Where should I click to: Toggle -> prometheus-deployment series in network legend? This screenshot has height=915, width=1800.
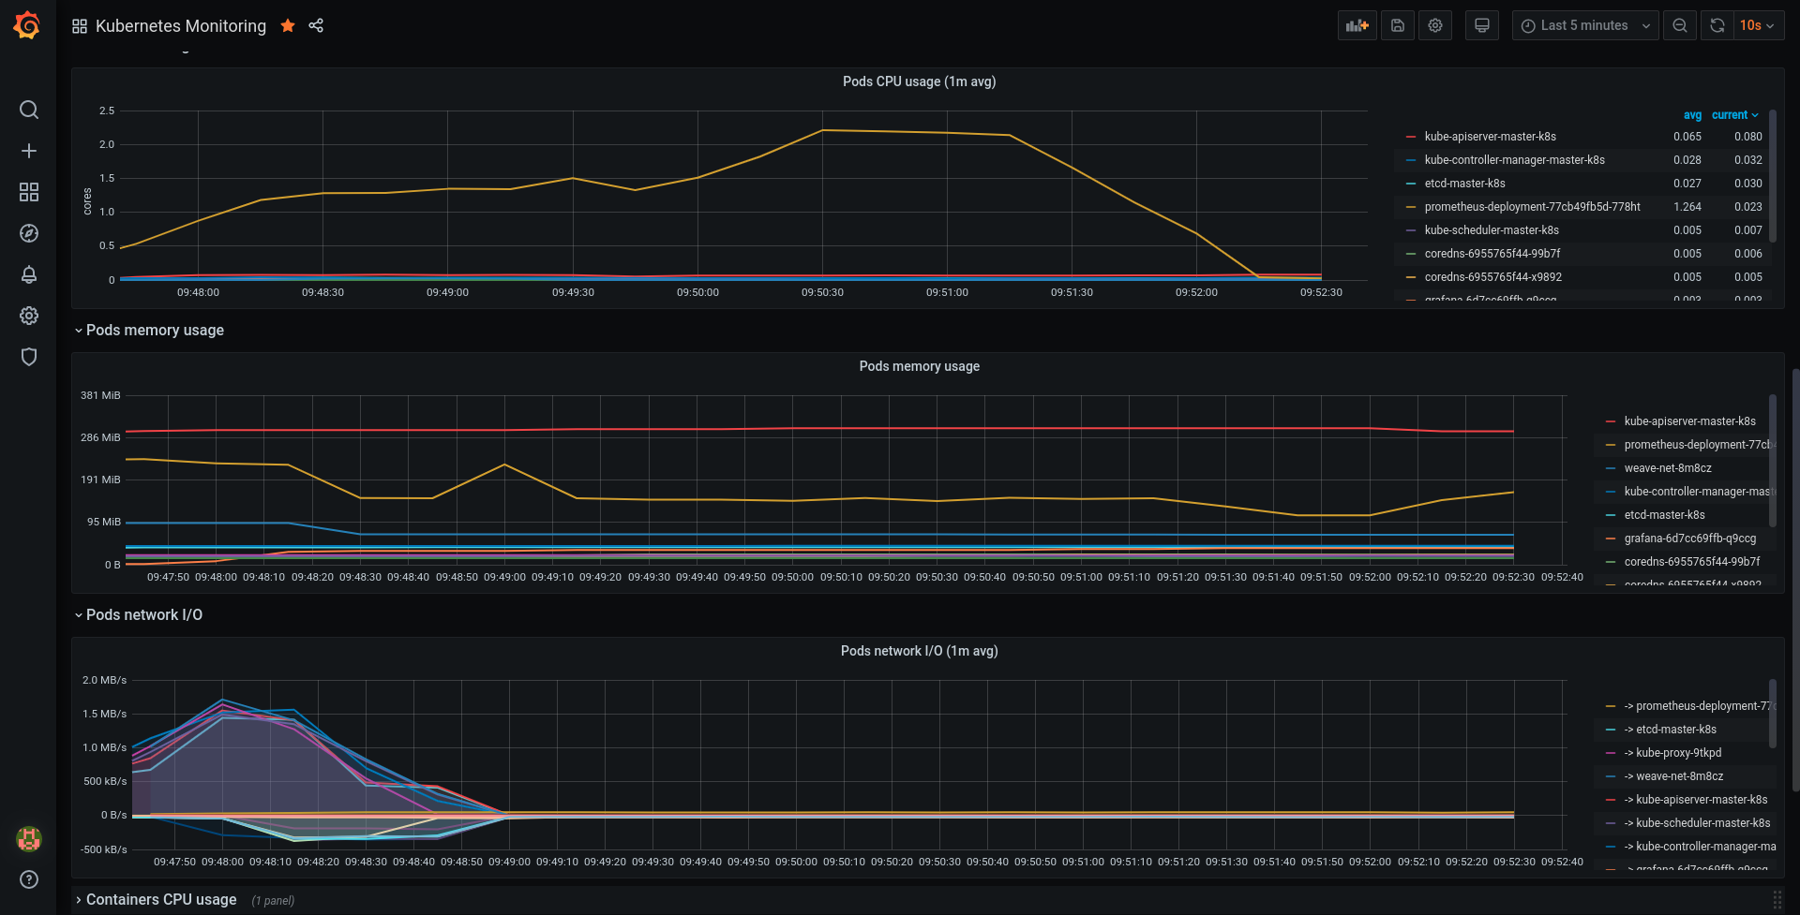pos(1699,706)
